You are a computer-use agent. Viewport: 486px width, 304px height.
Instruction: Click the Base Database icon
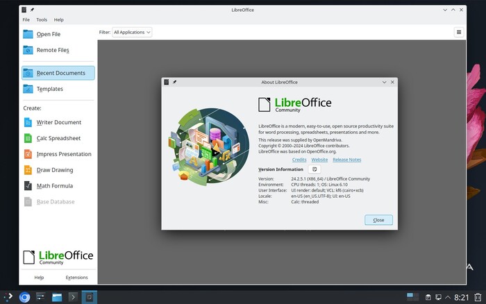pos(28,202)
